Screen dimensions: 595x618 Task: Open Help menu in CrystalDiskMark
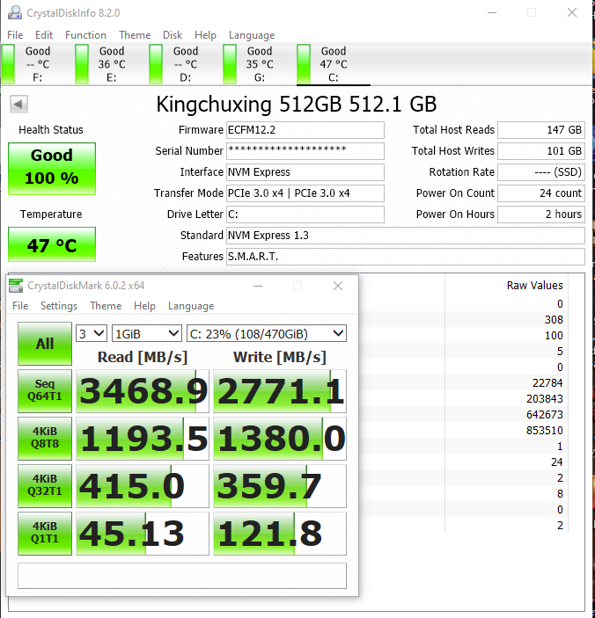pyautogui.click(x=144, y=306)
